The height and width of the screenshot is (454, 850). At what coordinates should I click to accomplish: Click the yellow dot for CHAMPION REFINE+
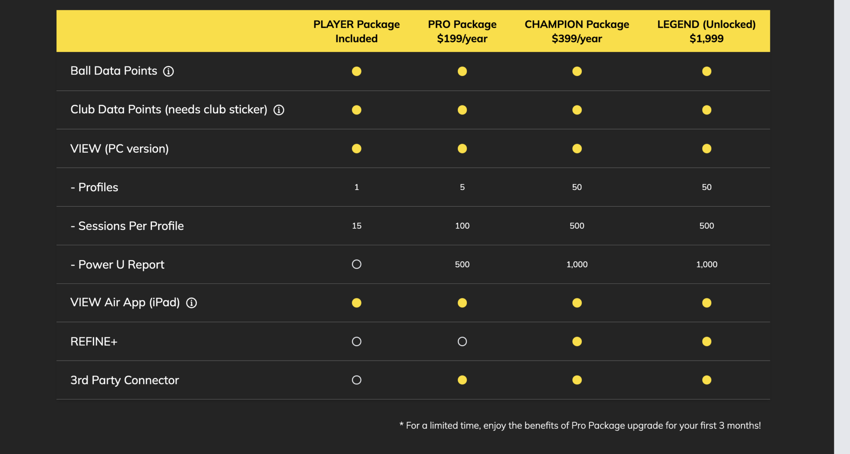click(577, 342)
